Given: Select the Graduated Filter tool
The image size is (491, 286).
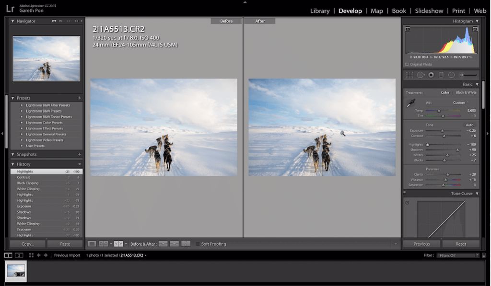Looking at the screenshot, I should tap(441, 75).
